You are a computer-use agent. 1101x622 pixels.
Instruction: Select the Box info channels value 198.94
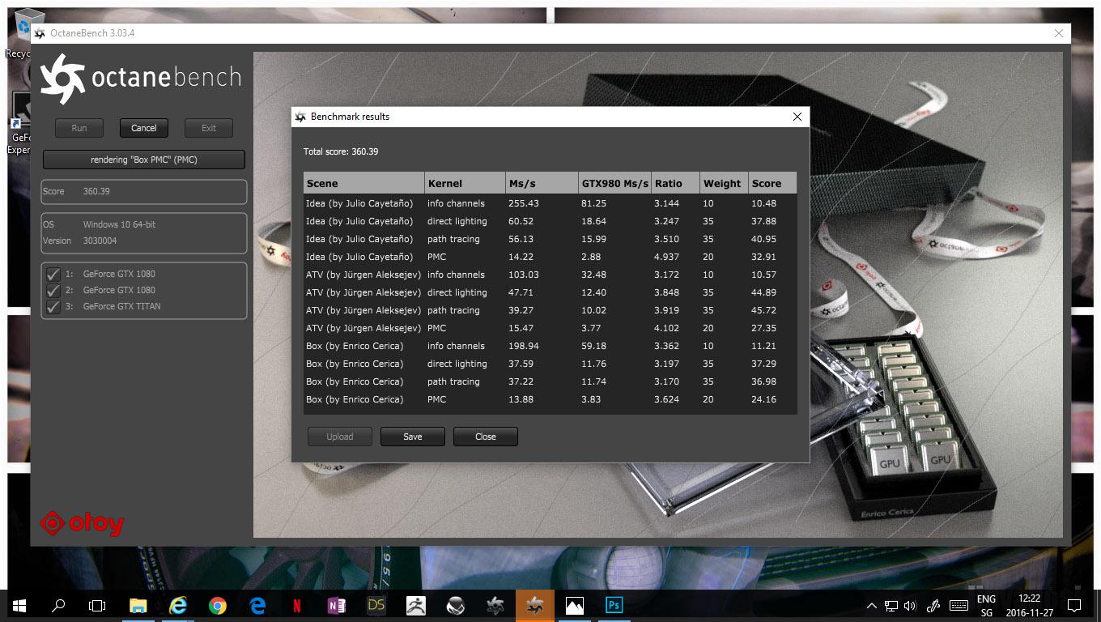coord(523,346)
